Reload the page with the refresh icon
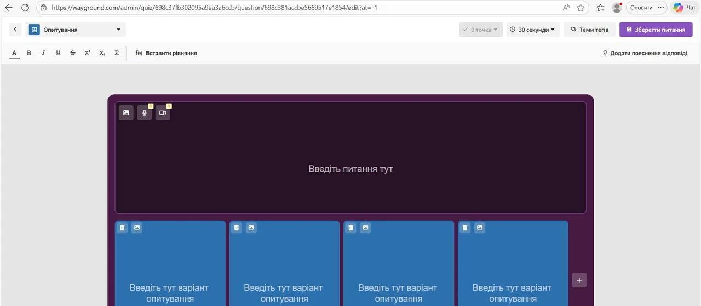The image size is (701, 306). 25,8
